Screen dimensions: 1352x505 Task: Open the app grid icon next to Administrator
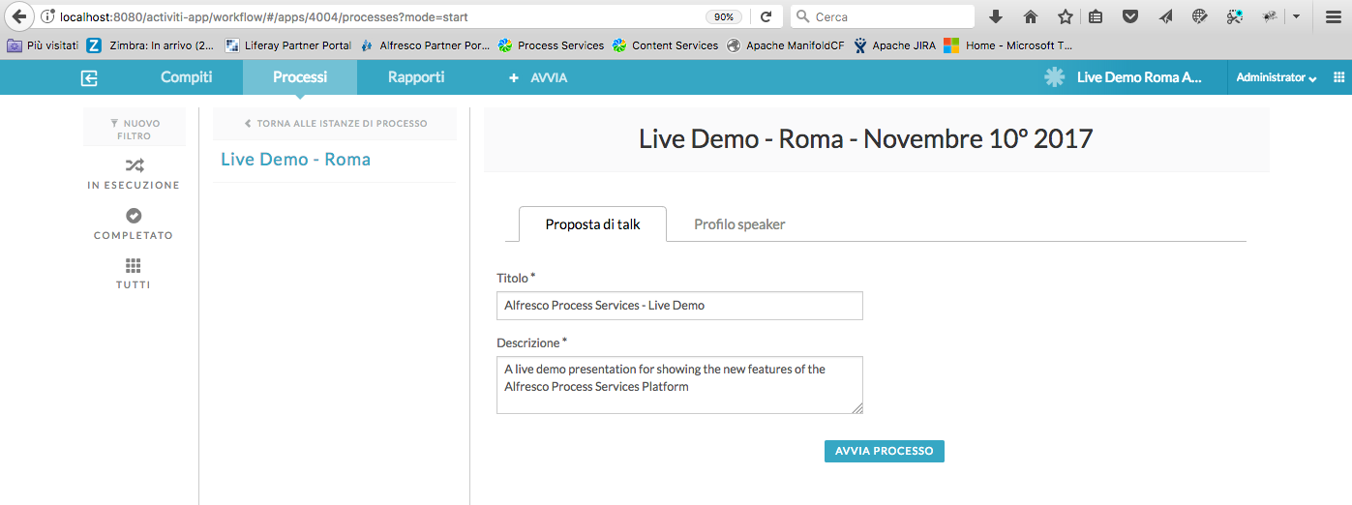click(1338, 77)
